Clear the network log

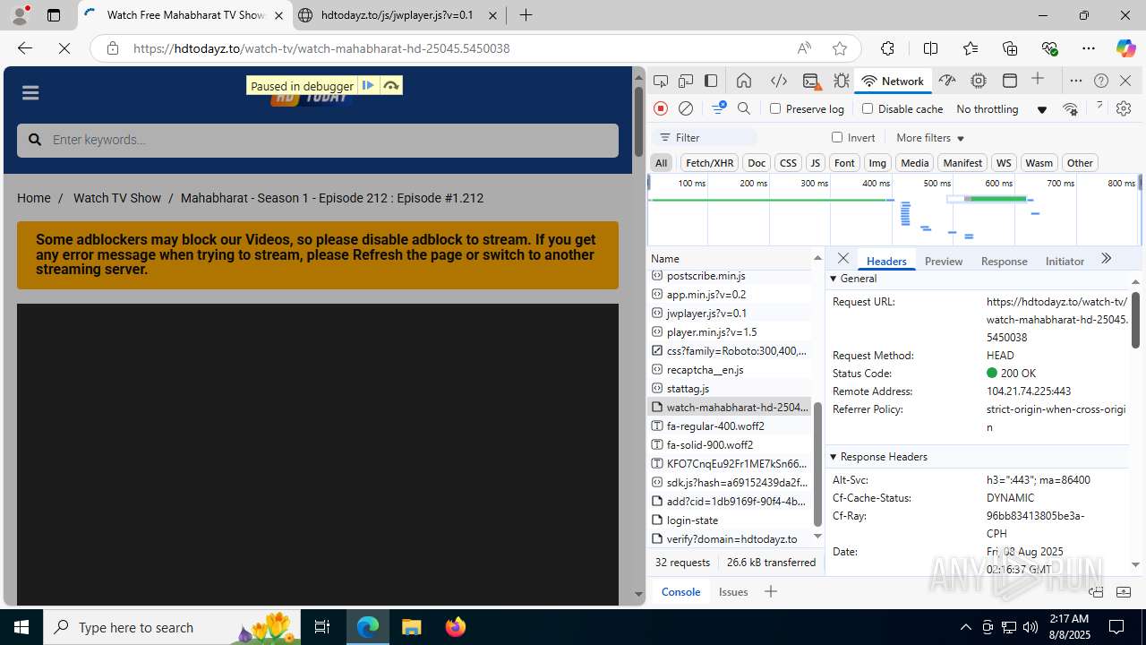pos(686,108)
